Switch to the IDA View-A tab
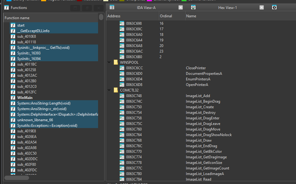296x184 pixels. click(x=146, y=8)
